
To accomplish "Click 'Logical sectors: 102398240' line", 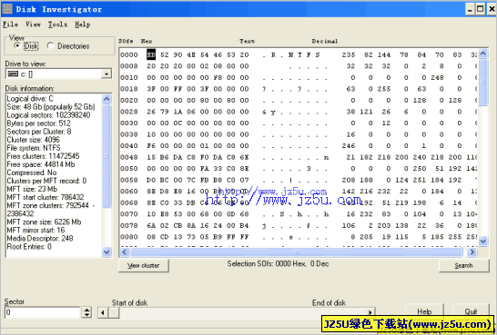I will [x=48, y=115].
